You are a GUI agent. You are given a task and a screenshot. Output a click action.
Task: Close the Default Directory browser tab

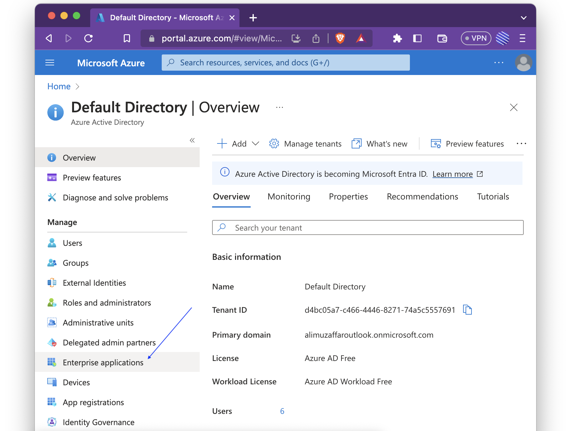coord(232,18)
